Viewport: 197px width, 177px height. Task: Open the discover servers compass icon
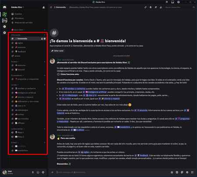4,33
